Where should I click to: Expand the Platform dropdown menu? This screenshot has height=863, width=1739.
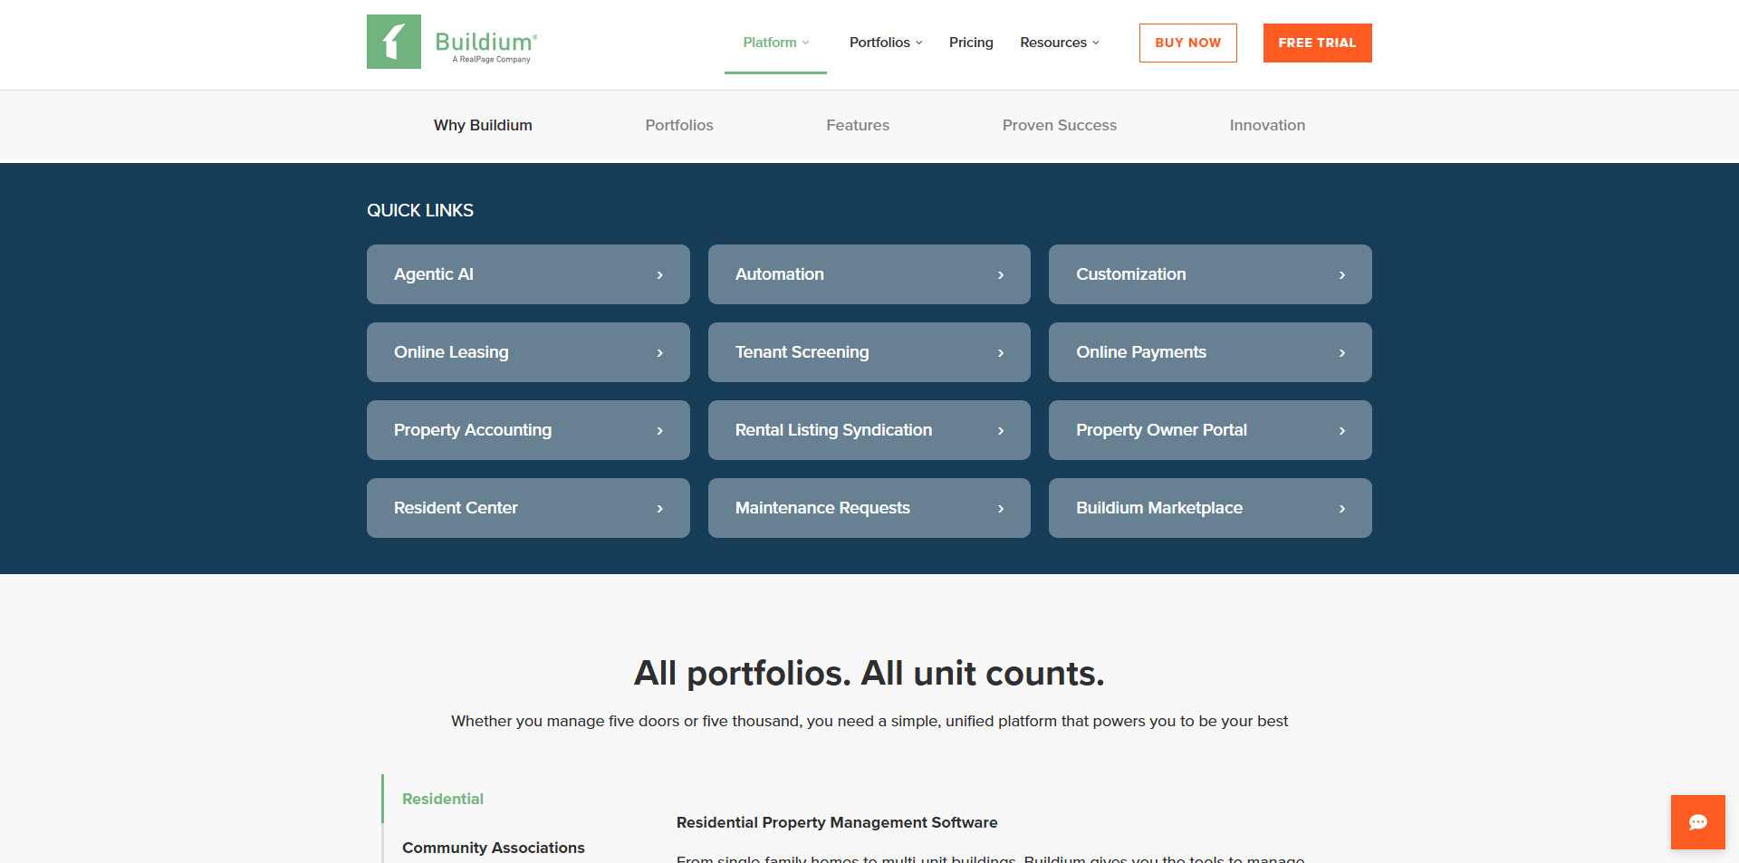776,43
